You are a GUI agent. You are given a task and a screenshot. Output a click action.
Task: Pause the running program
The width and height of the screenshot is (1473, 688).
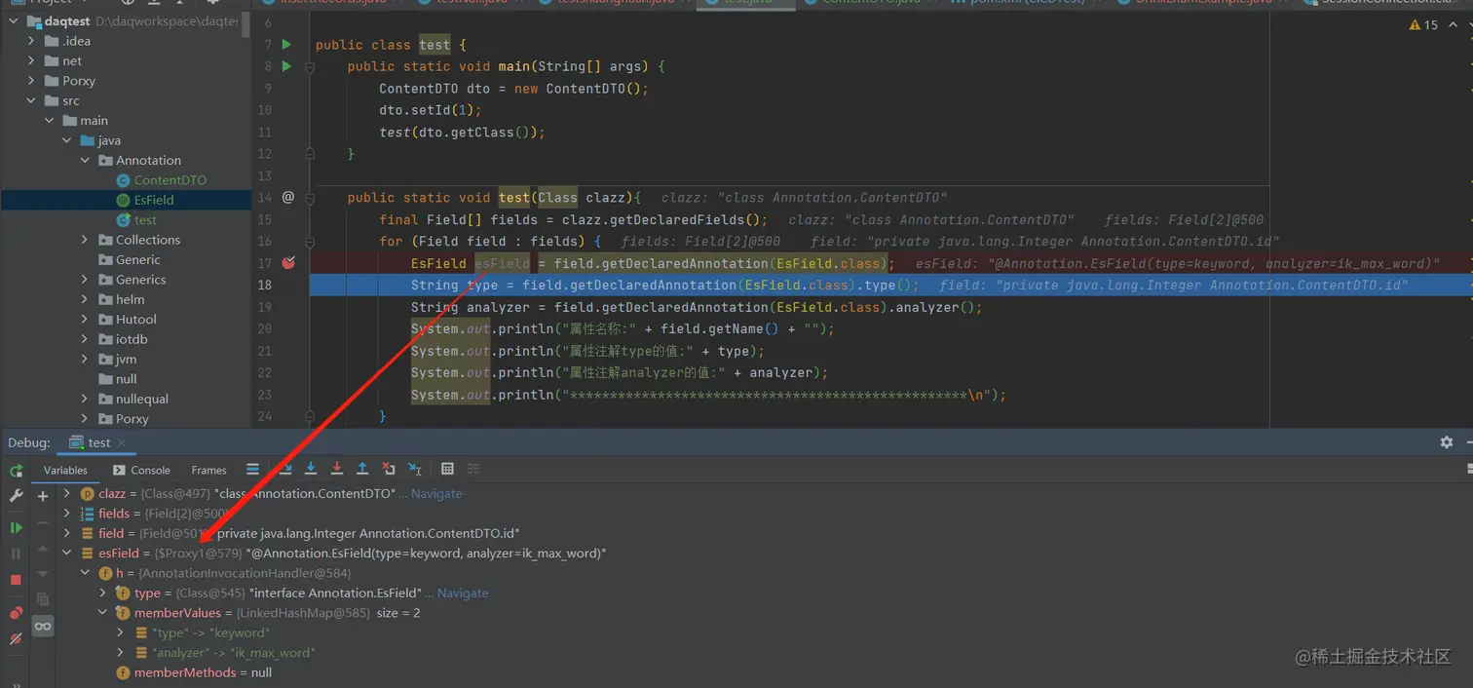coord(16,554)
